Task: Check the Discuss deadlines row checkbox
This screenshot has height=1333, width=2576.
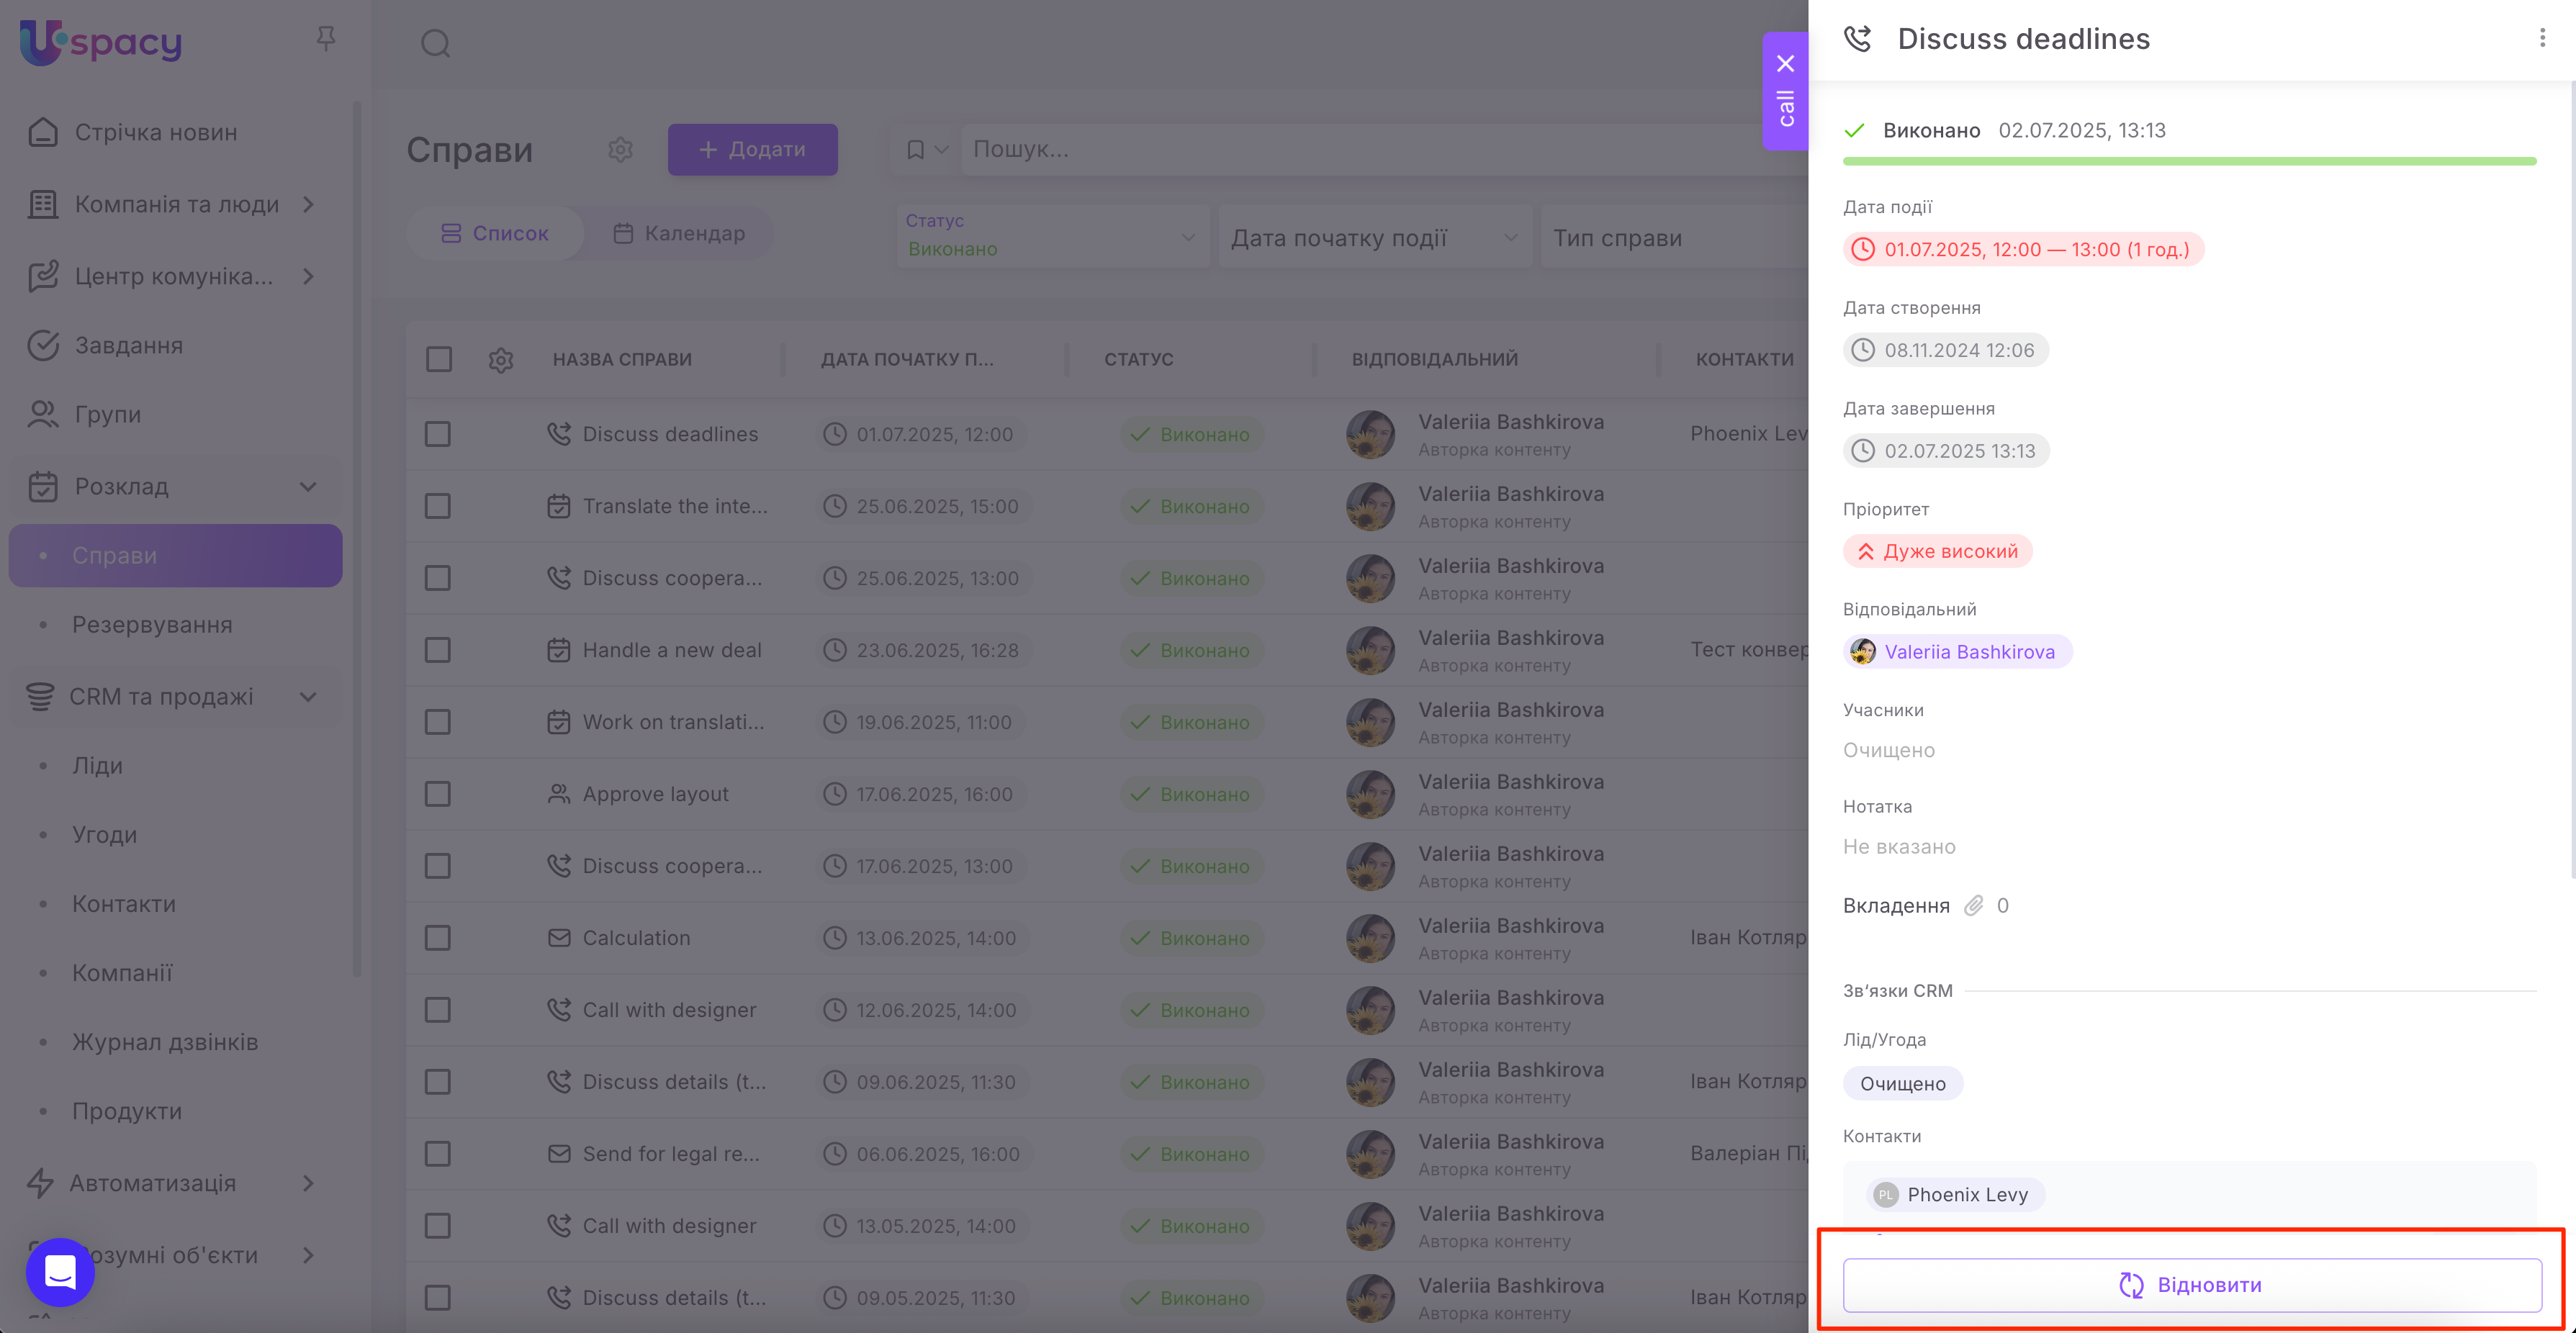Action: 438,434
